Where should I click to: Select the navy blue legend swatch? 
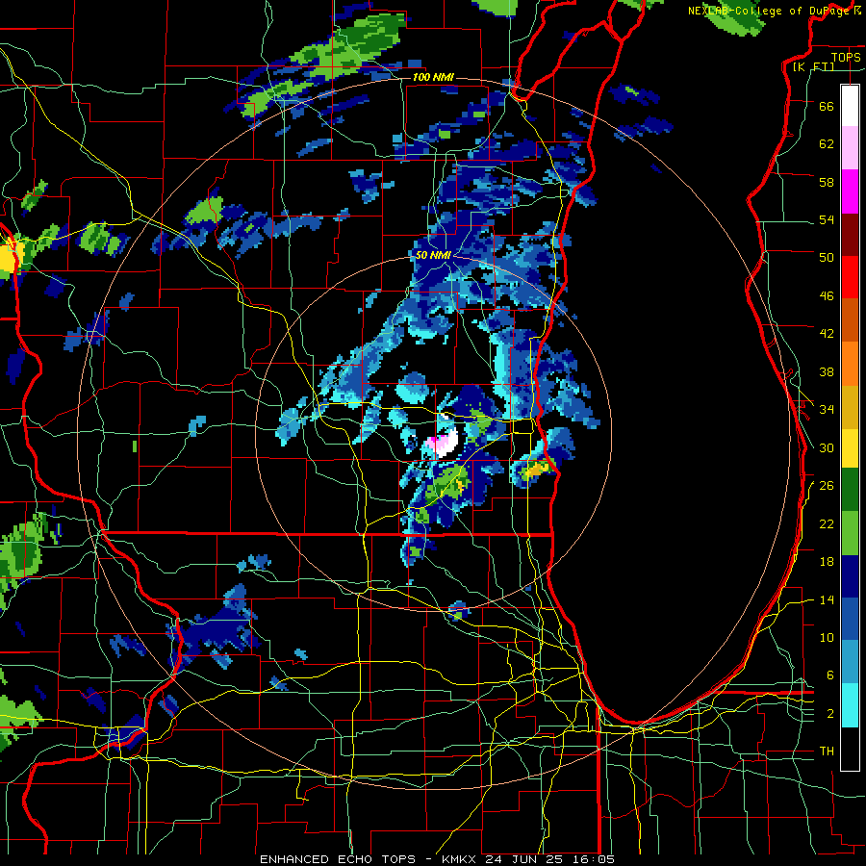(850, 576)
